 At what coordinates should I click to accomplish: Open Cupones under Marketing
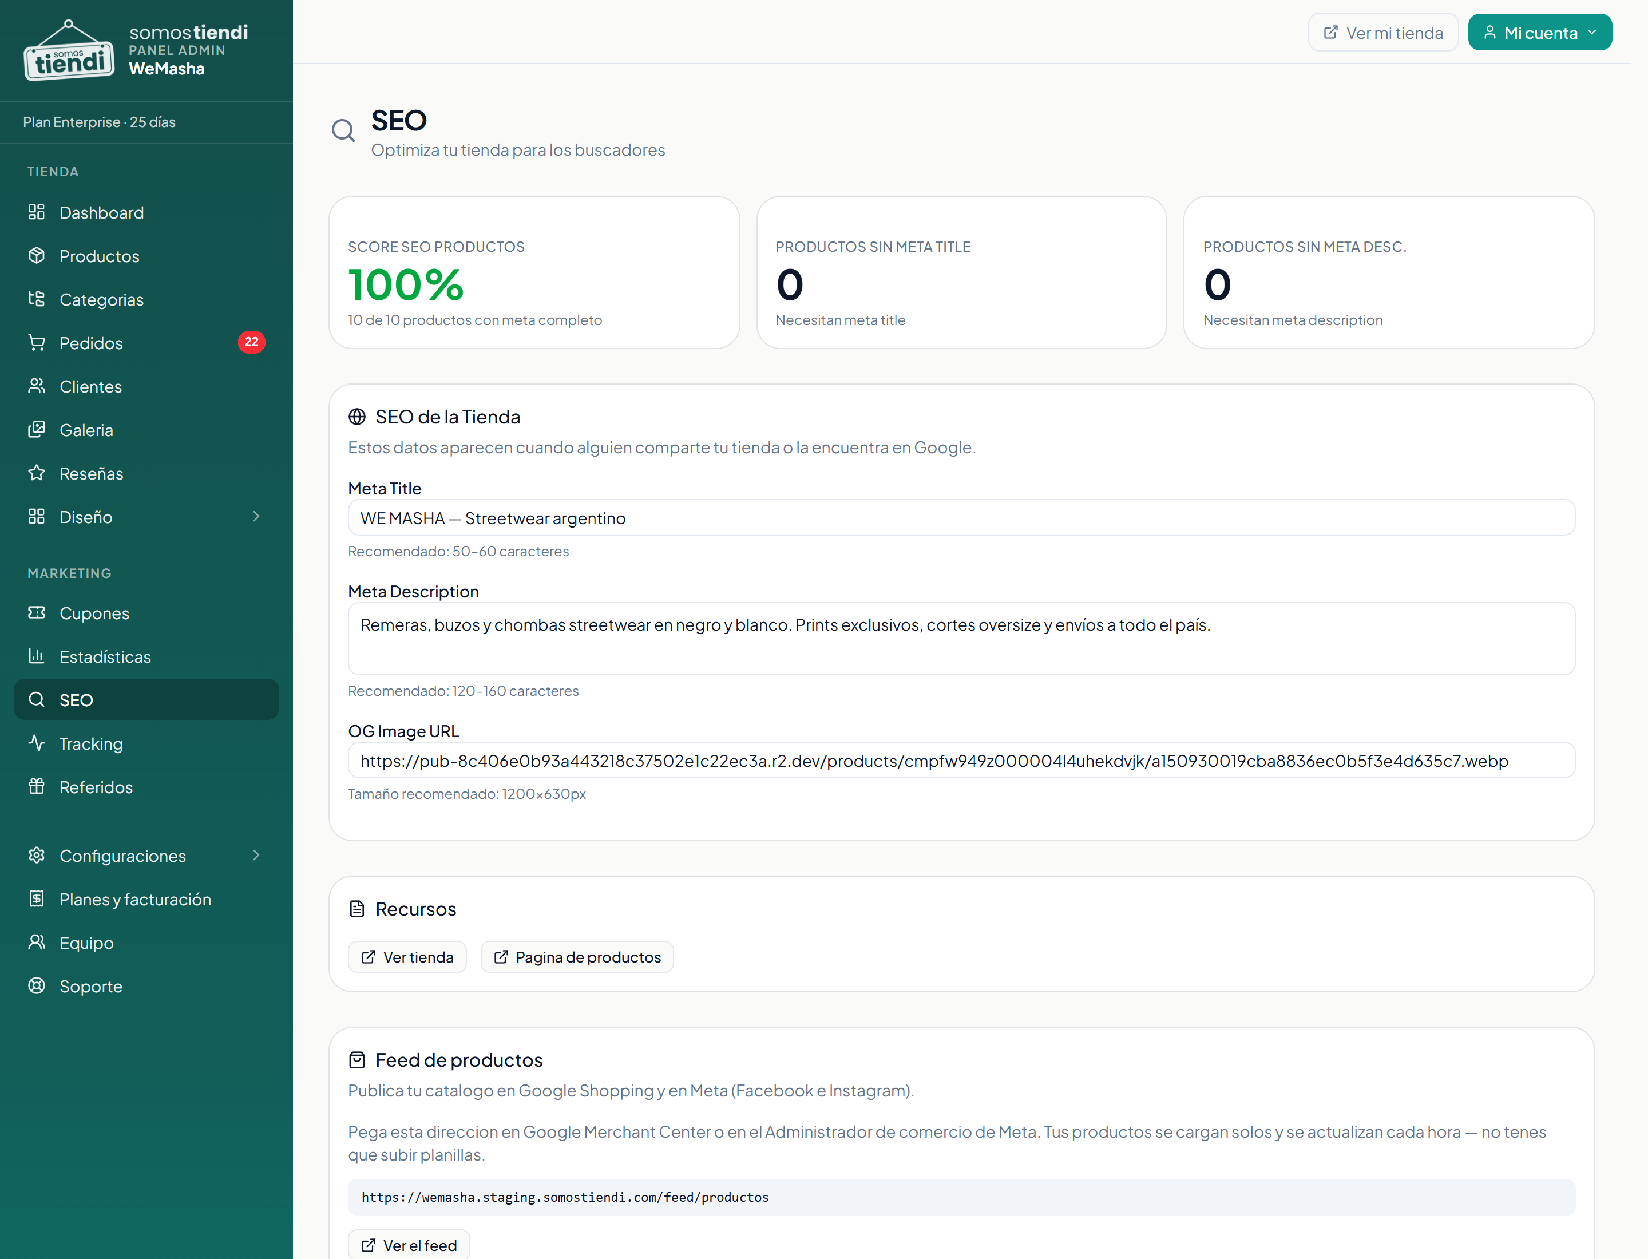pos(146,612)
